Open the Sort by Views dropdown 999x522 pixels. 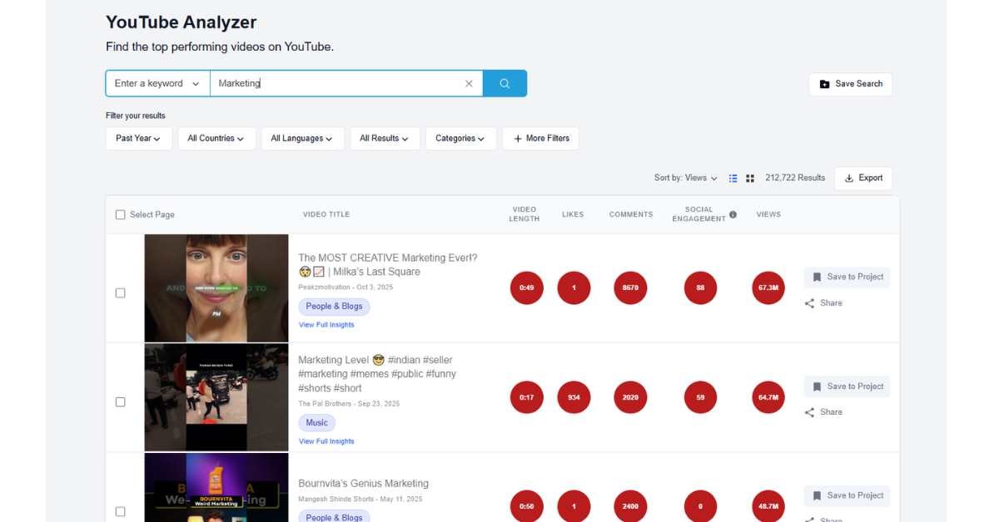click(686, 178)
